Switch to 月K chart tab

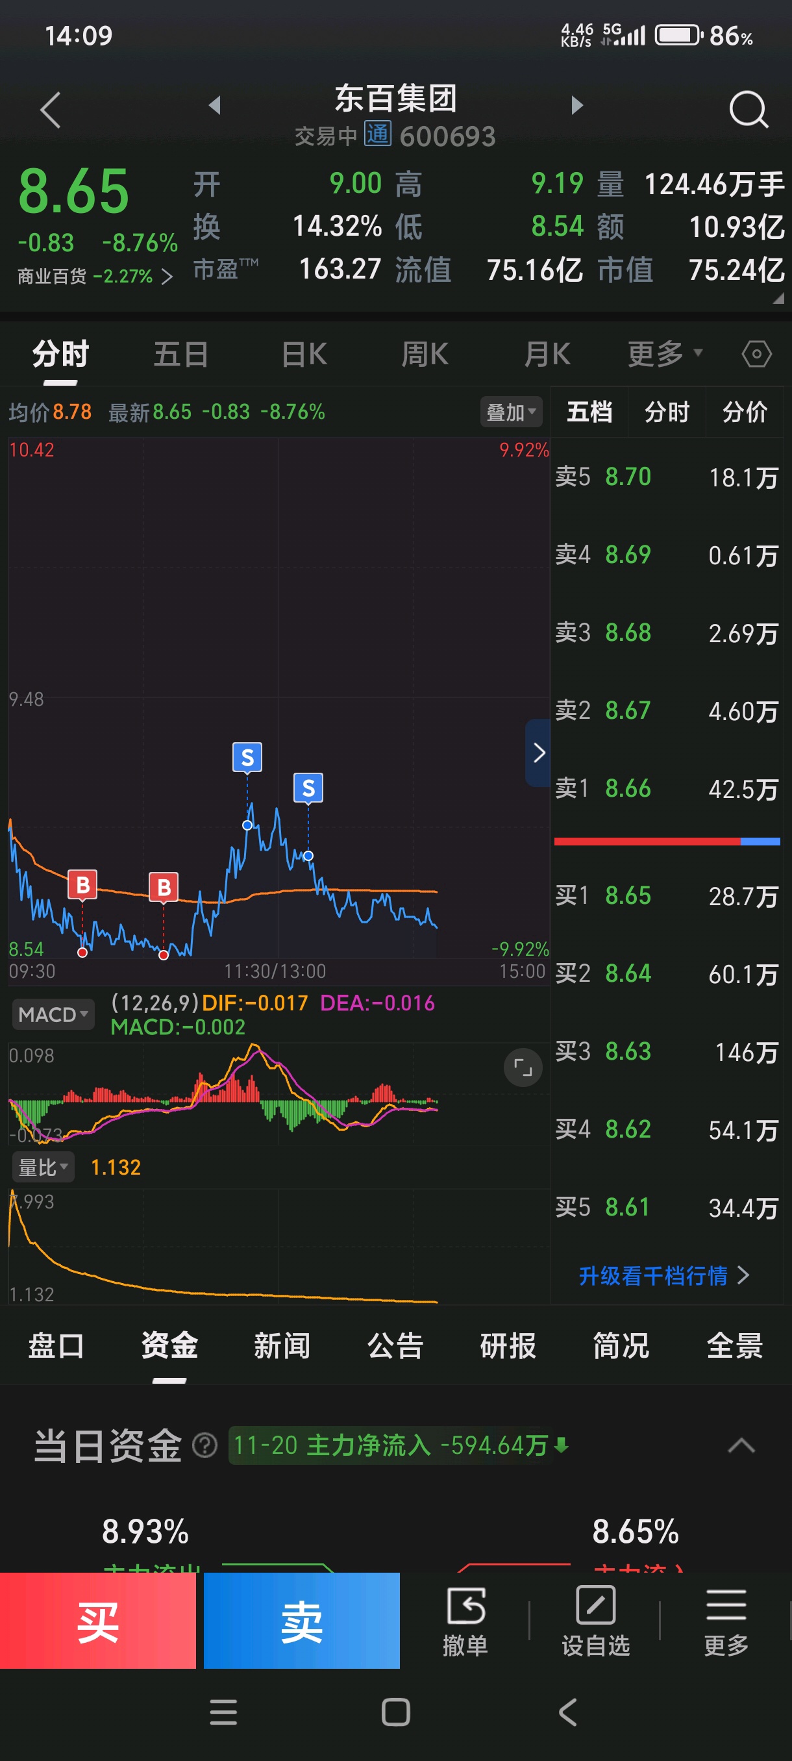tap(547, 354)
